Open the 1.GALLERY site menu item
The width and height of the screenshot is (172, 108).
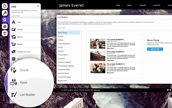click(143, 5)
